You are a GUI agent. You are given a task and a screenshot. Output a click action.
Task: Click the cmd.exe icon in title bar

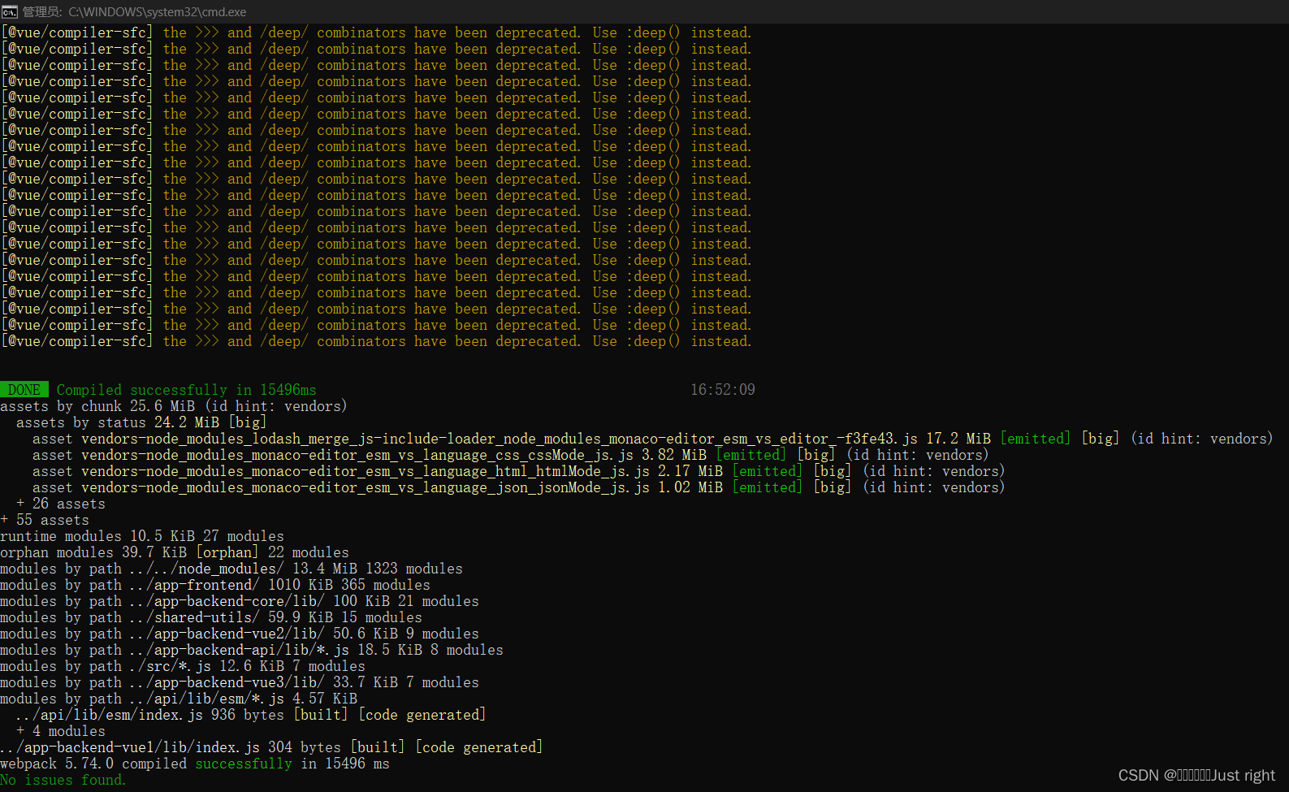(10, 11)
